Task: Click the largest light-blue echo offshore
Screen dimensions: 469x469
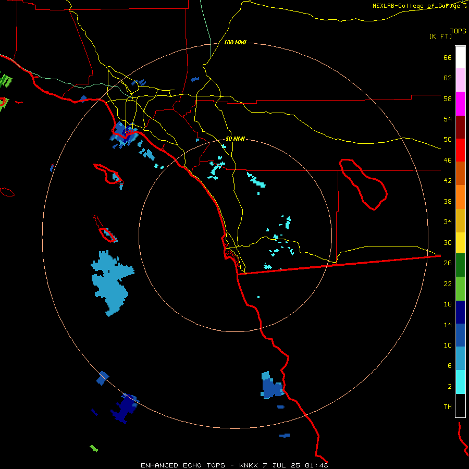Action: 112,284
